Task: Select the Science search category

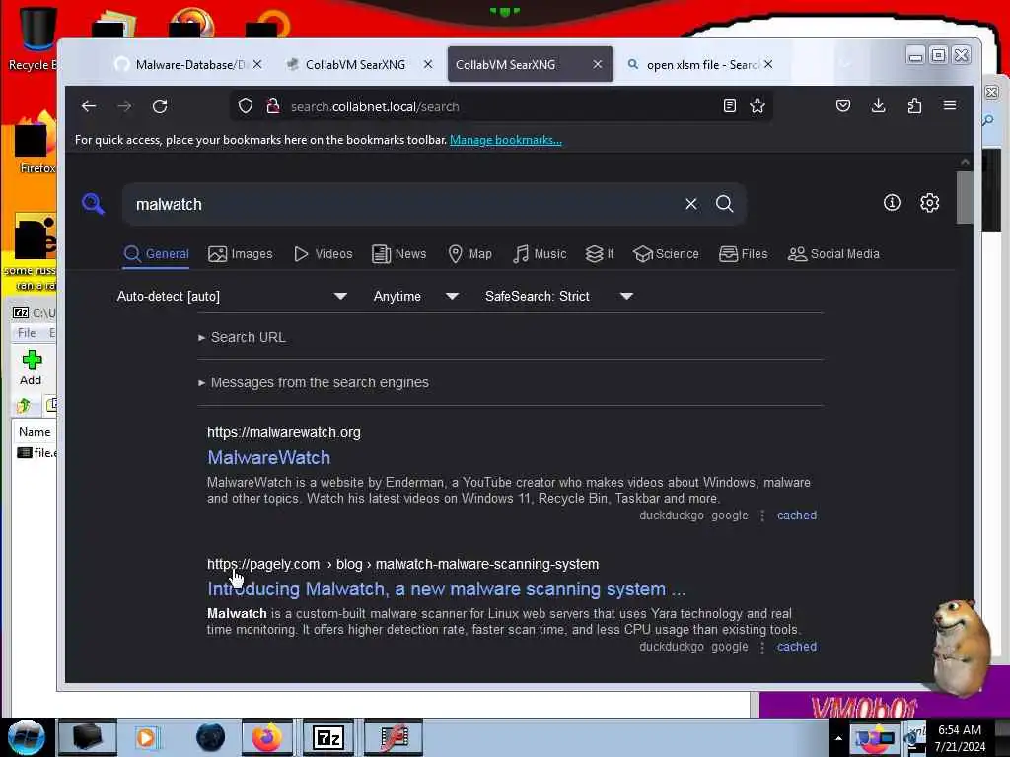Action: click(x=666, y=254)
